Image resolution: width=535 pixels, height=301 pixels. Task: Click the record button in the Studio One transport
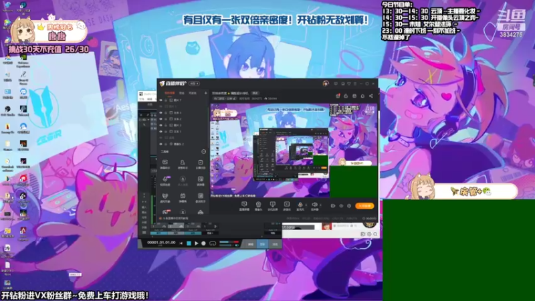tap(204, 243)
